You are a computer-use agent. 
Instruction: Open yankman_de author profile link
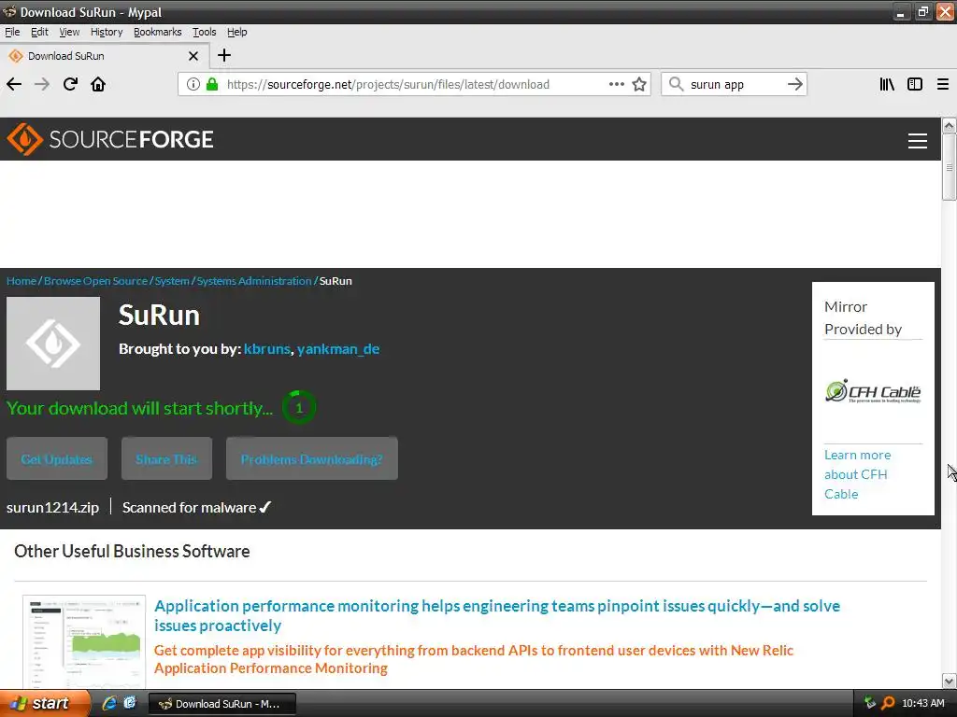338,349
